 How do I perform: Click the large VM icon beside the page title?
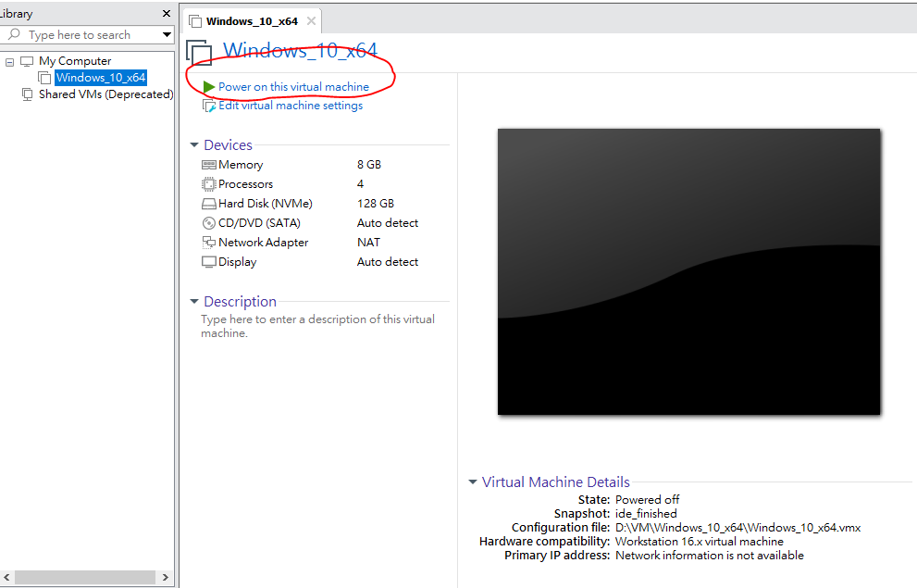[x=200, y=52]
